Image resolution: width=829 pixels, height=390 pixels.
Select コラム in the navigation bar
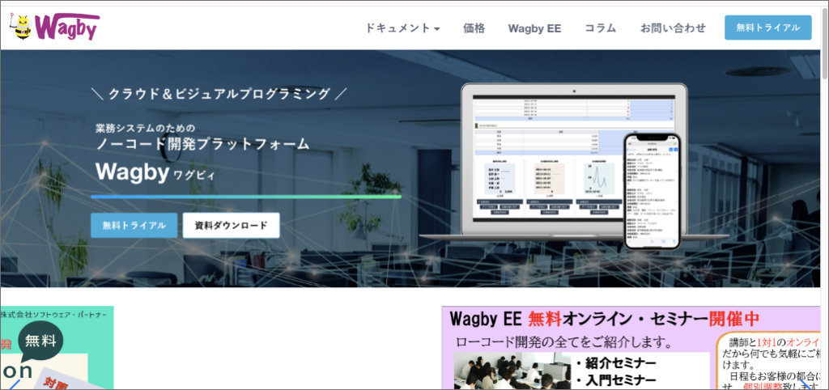(600, 28)
